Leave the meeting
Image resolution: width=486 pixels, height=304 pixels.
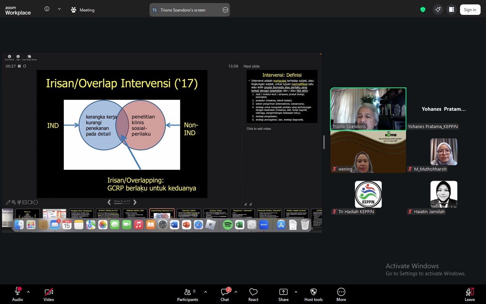469,294
